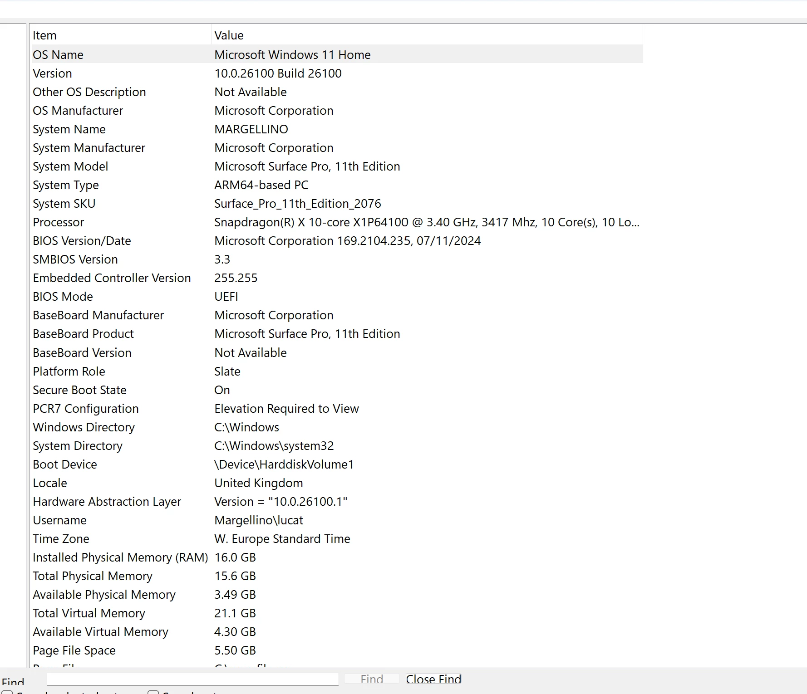Select the System Name row label

[x=69, y=129]
